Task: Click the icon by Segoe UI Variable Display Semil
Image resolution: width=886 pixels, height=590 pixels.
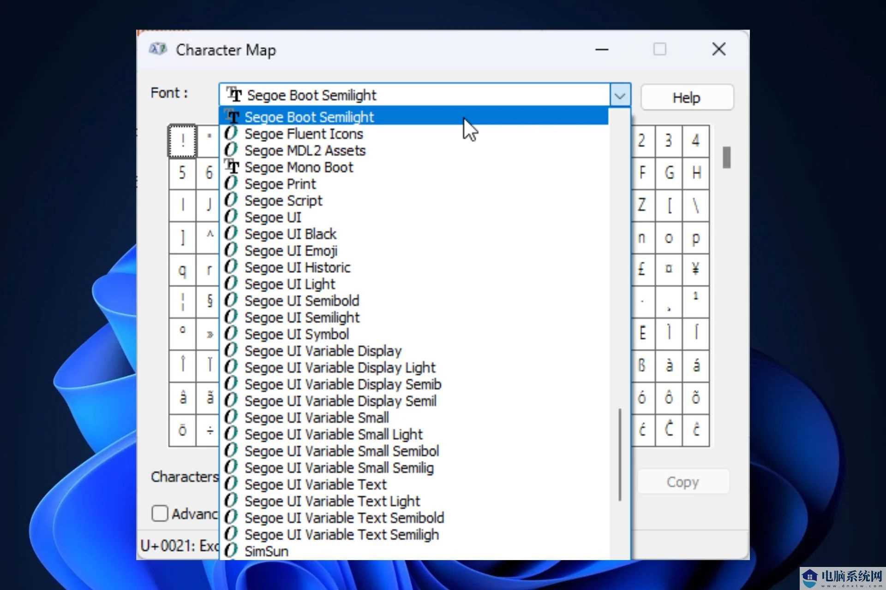Action: pyautogui.click(x=231, y=400)
